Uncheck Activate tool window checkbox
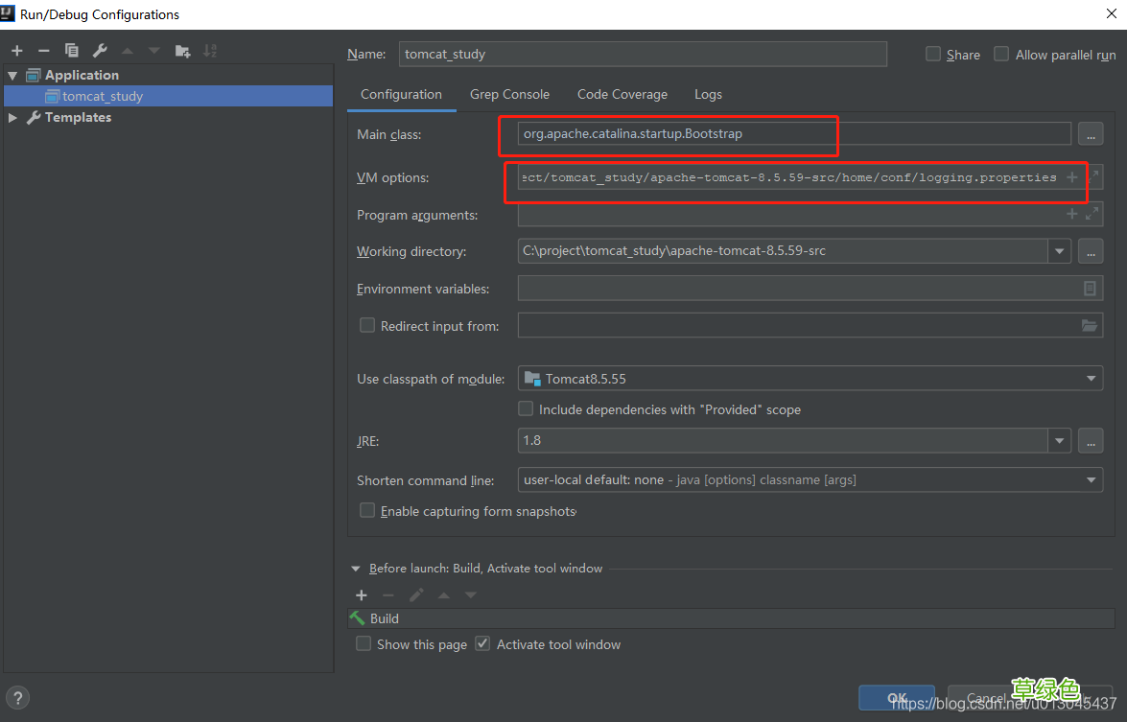The image size is (1127, 722). pos(483,643)
